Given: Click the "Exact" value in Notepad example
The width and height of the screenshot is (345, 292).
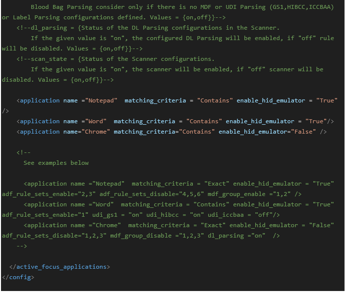Looking at the screenshot, I should [217, 184].
